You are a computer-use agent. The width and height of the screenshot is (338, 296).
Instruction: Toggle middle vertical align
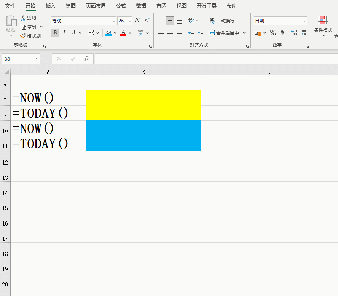(170, 21)
